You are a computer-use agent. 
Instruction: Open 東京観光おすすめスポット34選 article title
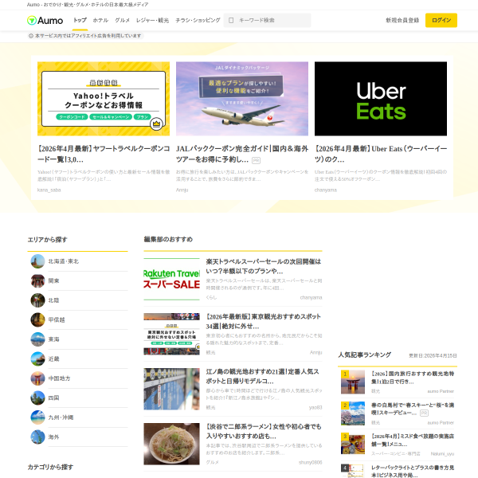click(x=264, y=322)
